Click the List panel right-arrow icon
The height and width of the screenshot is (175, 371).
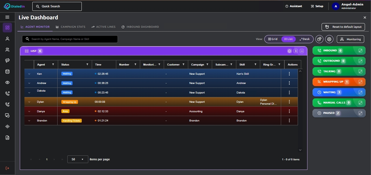(295, 51)
